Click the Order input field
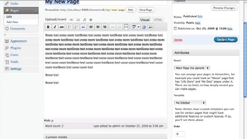 pos(180,134)
